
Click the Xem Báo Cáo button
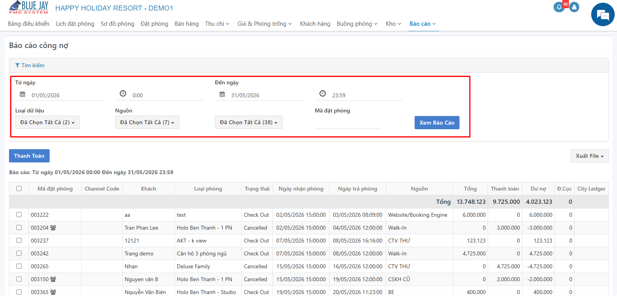pos(437,123)
